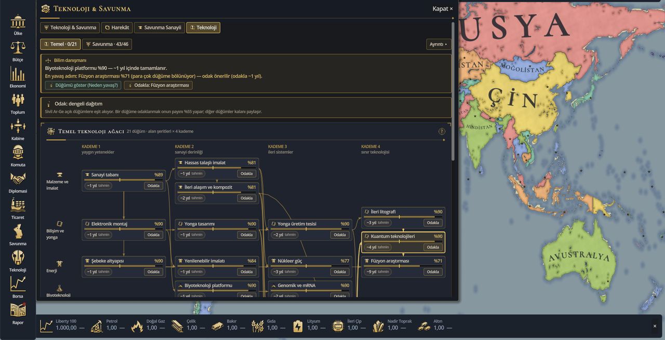Click the Altın gold bars icon
This screenshot has width=665, height=340.
point(424,326)
